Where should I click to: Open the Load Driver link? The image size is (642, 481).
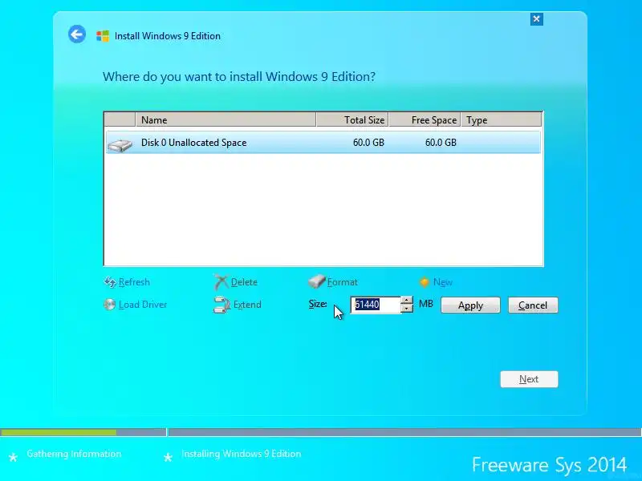(x=143, y=305)
